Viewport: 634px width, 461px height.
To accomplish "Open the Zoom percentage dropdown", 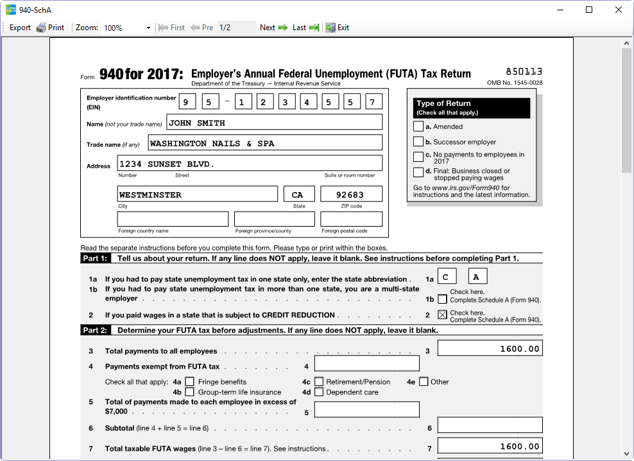I will click(x=148, y=28).
